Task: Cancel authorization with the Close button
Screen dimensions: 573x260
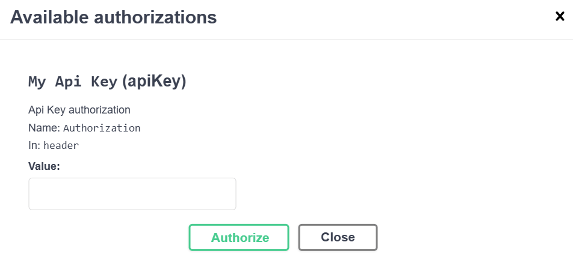Action: point(338,237)
